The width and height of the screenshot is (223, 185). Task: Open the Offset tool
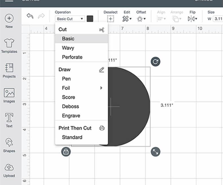tap(141, 19)
